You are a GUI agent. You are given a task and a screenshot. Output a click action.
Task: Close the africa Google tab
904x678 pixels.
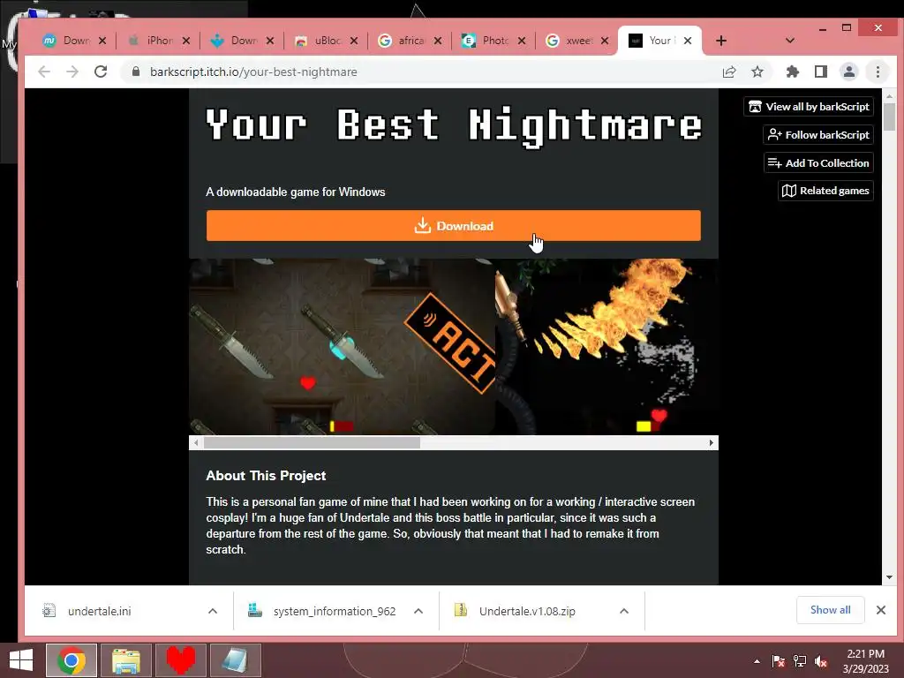(x=438, y=41)
